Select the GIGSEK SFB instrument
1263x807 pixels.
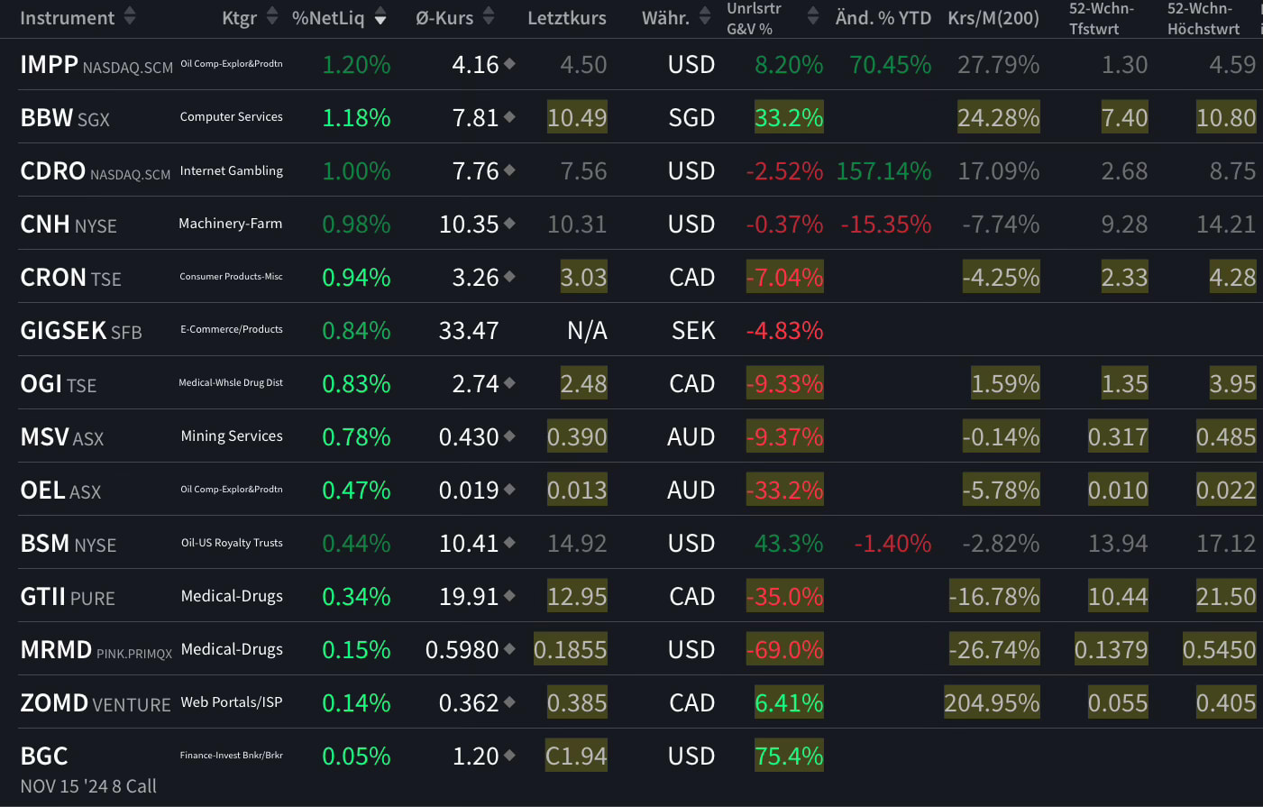point(81,330)
